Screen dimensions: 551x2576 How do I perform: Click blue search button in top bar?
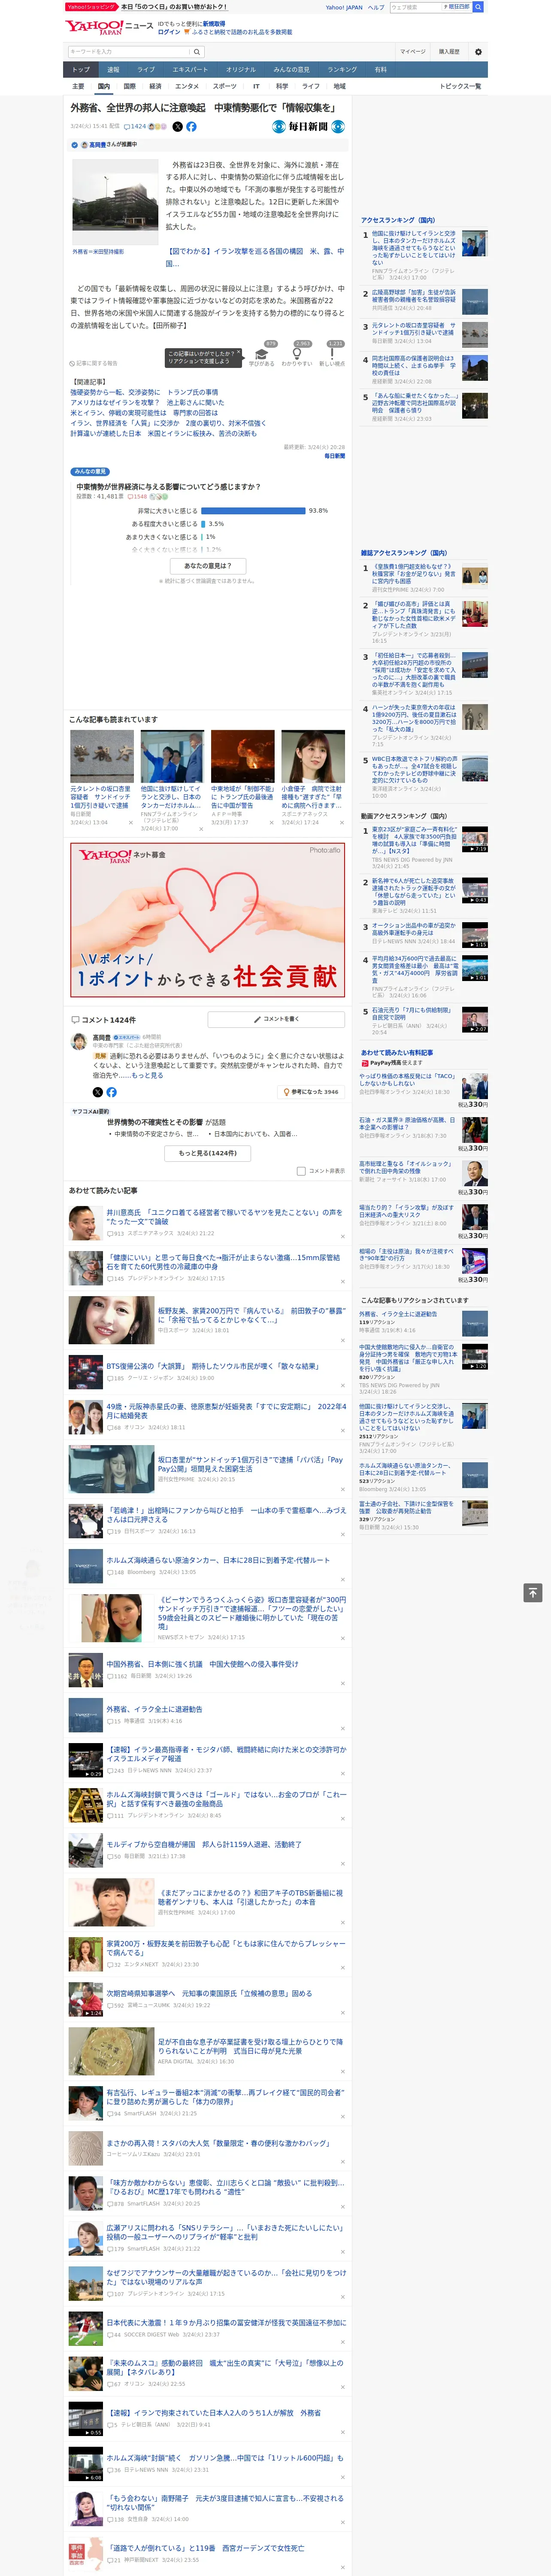(x=478, y=7)
